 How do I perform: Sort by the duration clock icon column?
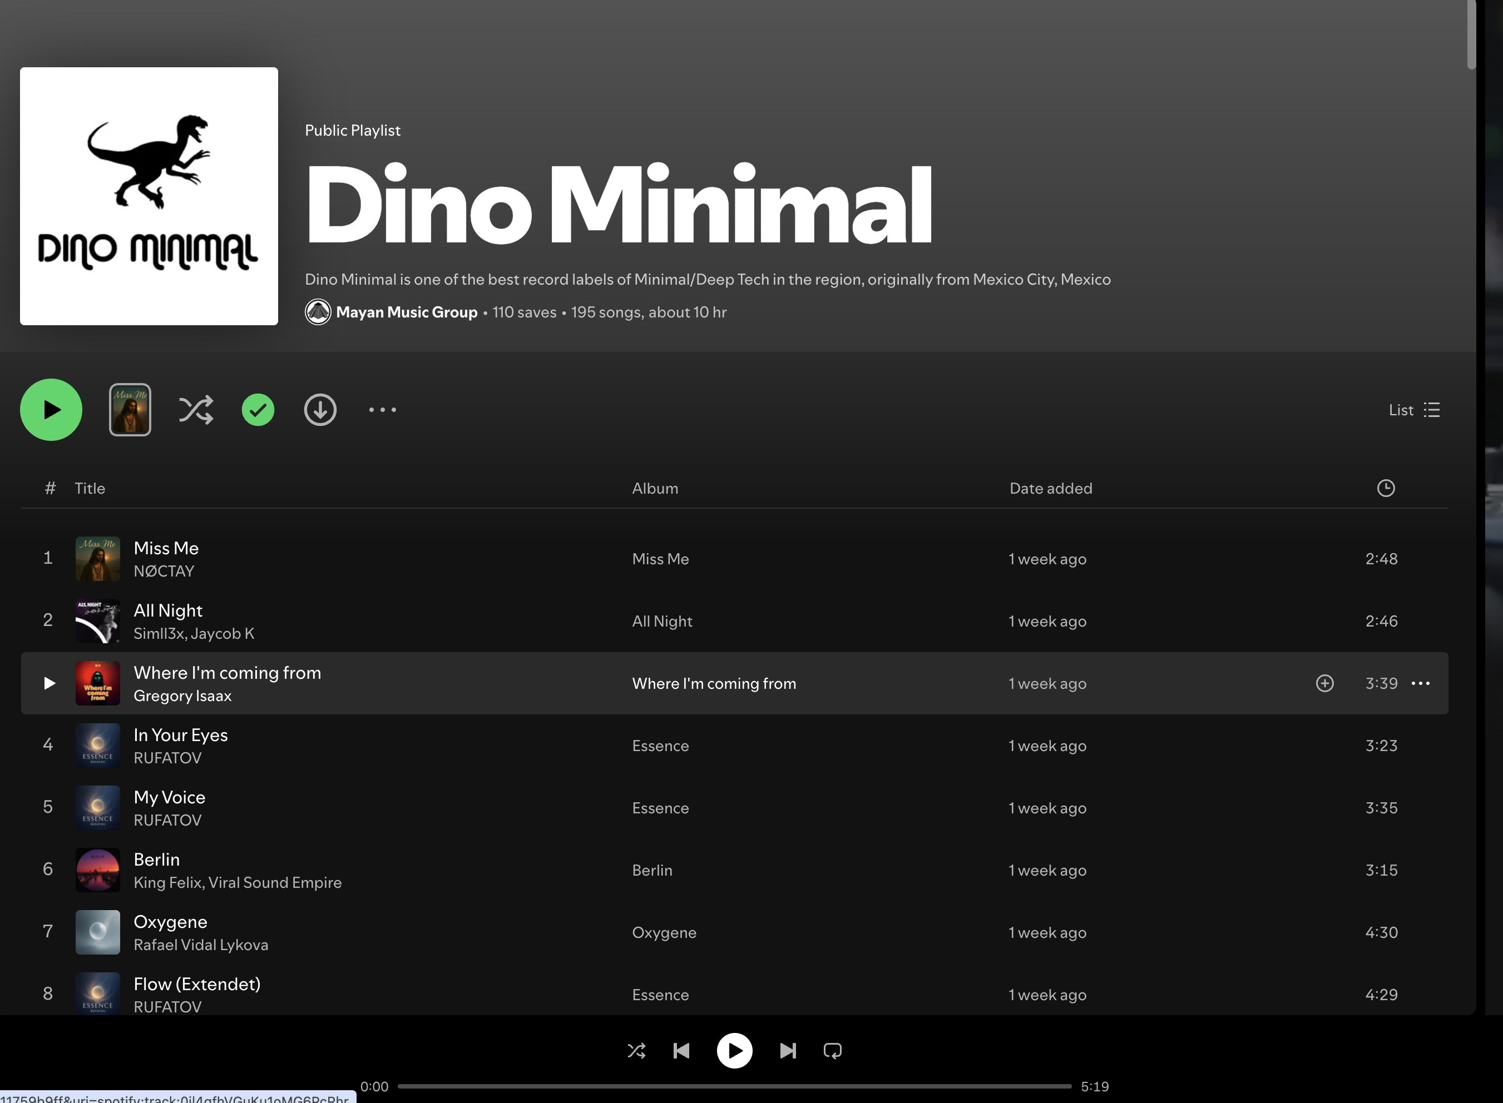click(1386, 488)
